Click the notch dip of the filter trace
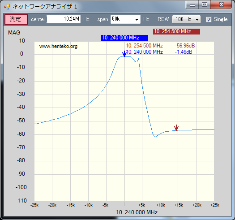 (155, 137)
